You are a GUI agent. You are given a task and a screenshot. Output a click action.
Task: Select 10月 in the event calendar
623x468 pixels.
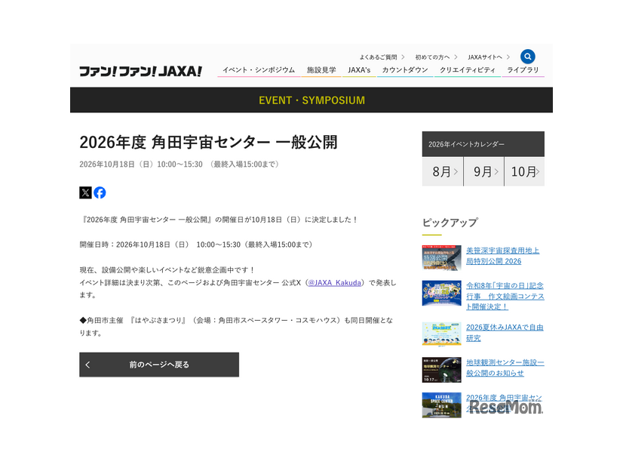pos(524,171)
